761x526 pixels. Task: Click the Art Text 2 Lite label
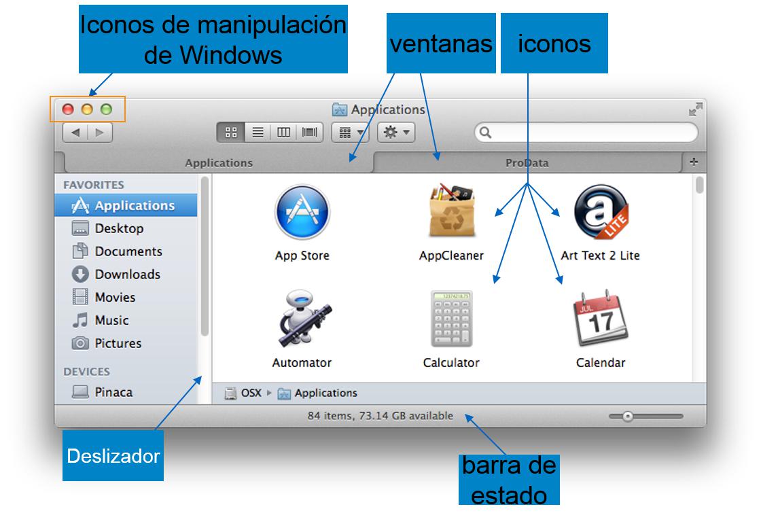coord(601,256)
